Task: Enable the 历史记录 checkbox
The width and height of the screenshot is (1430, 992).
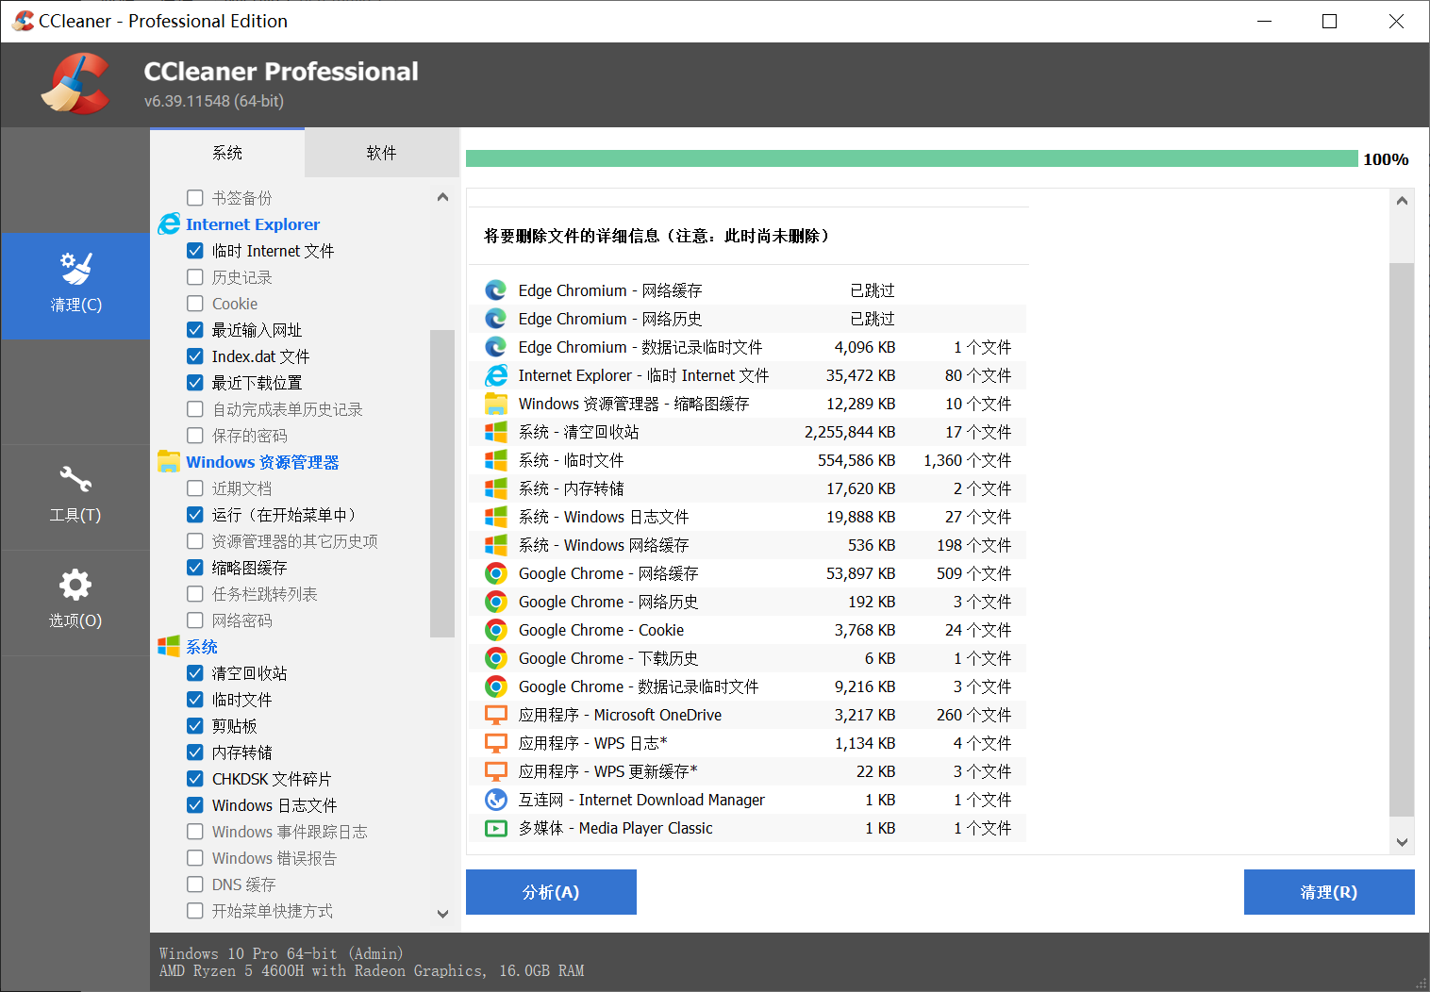Action: tap(195, 277)
